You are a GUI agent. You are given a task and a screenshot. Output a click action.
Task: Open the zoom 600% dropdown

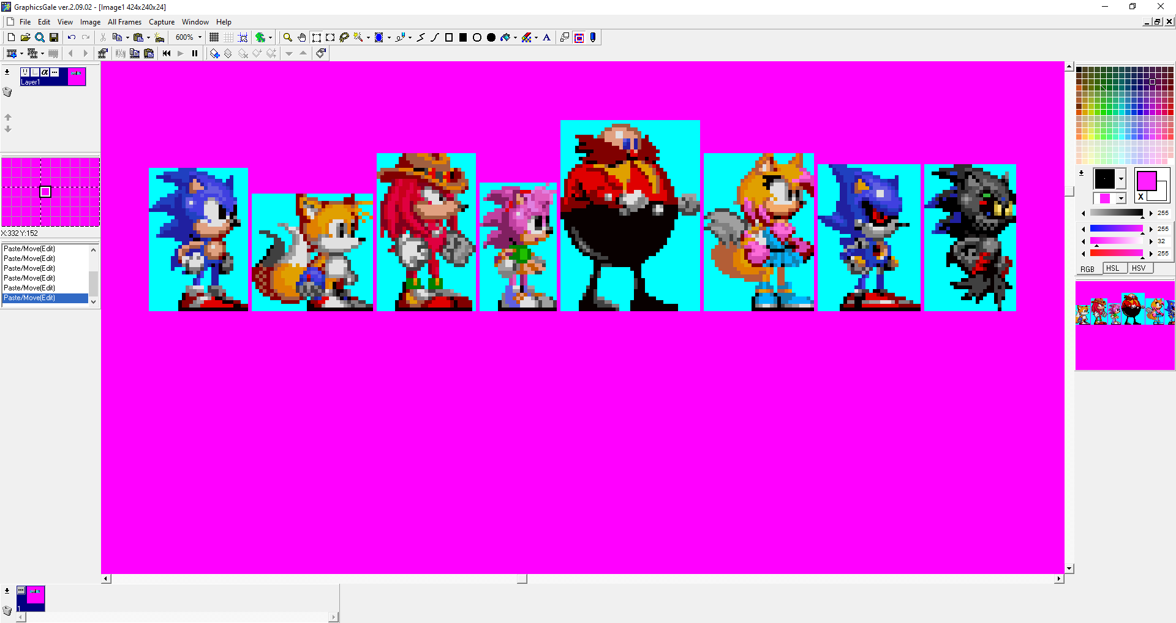click(200, 37)
